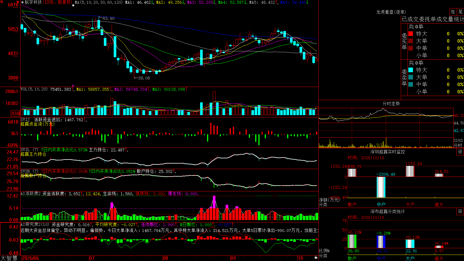Screen dimensions: 464x261
Task: Click the AI研究度2(10) indicator title
Action: tap(35, 224)
